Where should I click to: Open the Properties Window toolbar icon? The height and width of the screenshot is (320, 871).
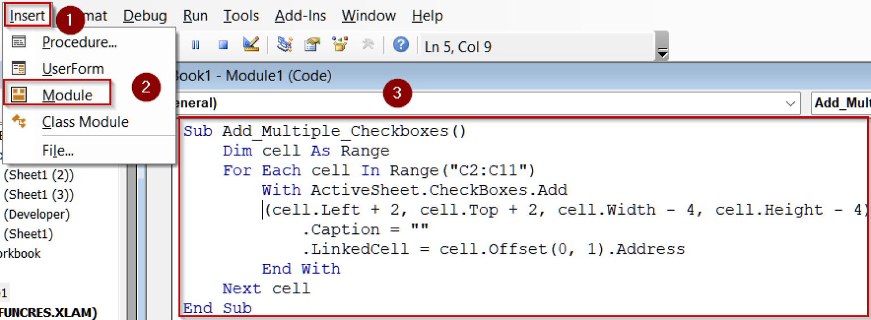pos(312,45)
